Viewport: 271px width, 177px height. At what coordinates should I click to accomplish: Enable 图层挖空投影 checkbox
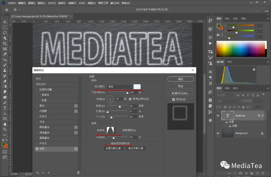[108, 143]
